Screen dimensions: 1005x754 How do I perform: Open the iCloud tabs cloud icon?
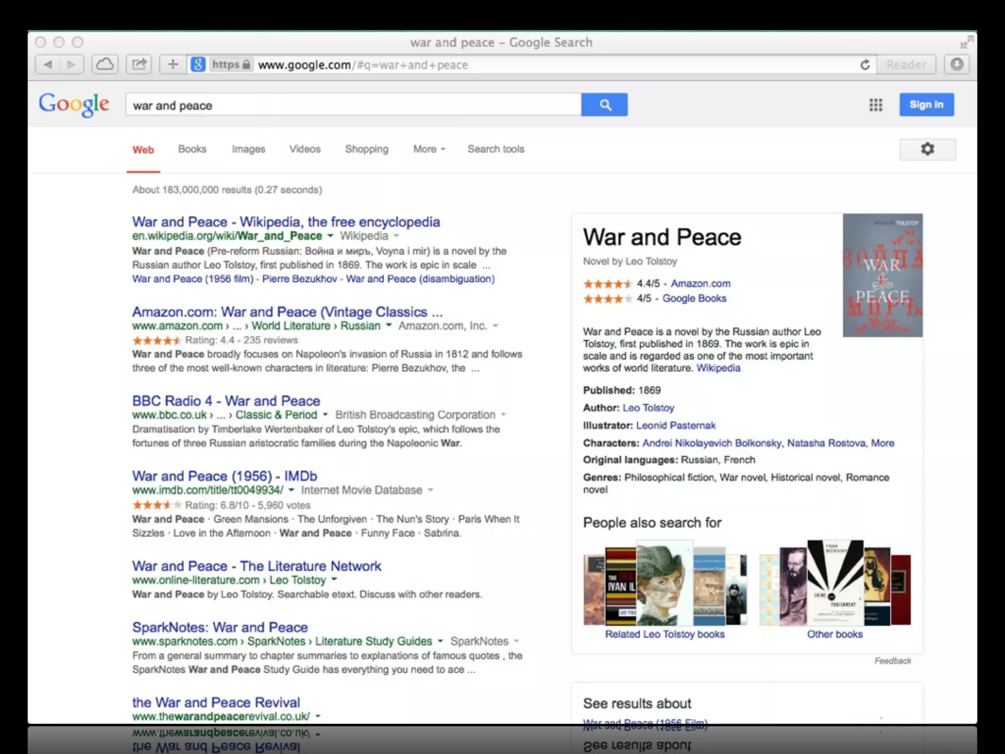click(105, 64)
